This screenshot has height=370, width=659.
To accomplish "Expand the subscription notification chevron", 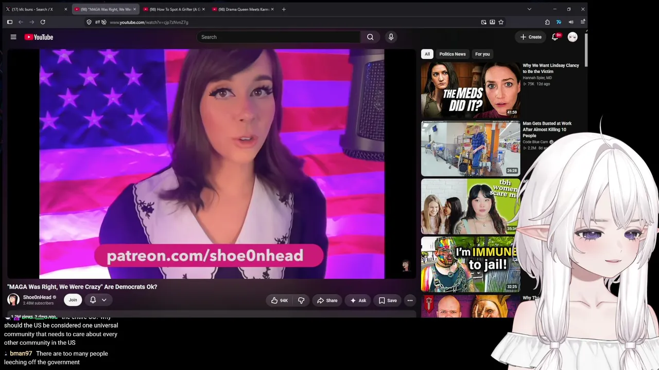I will (104, 300).
